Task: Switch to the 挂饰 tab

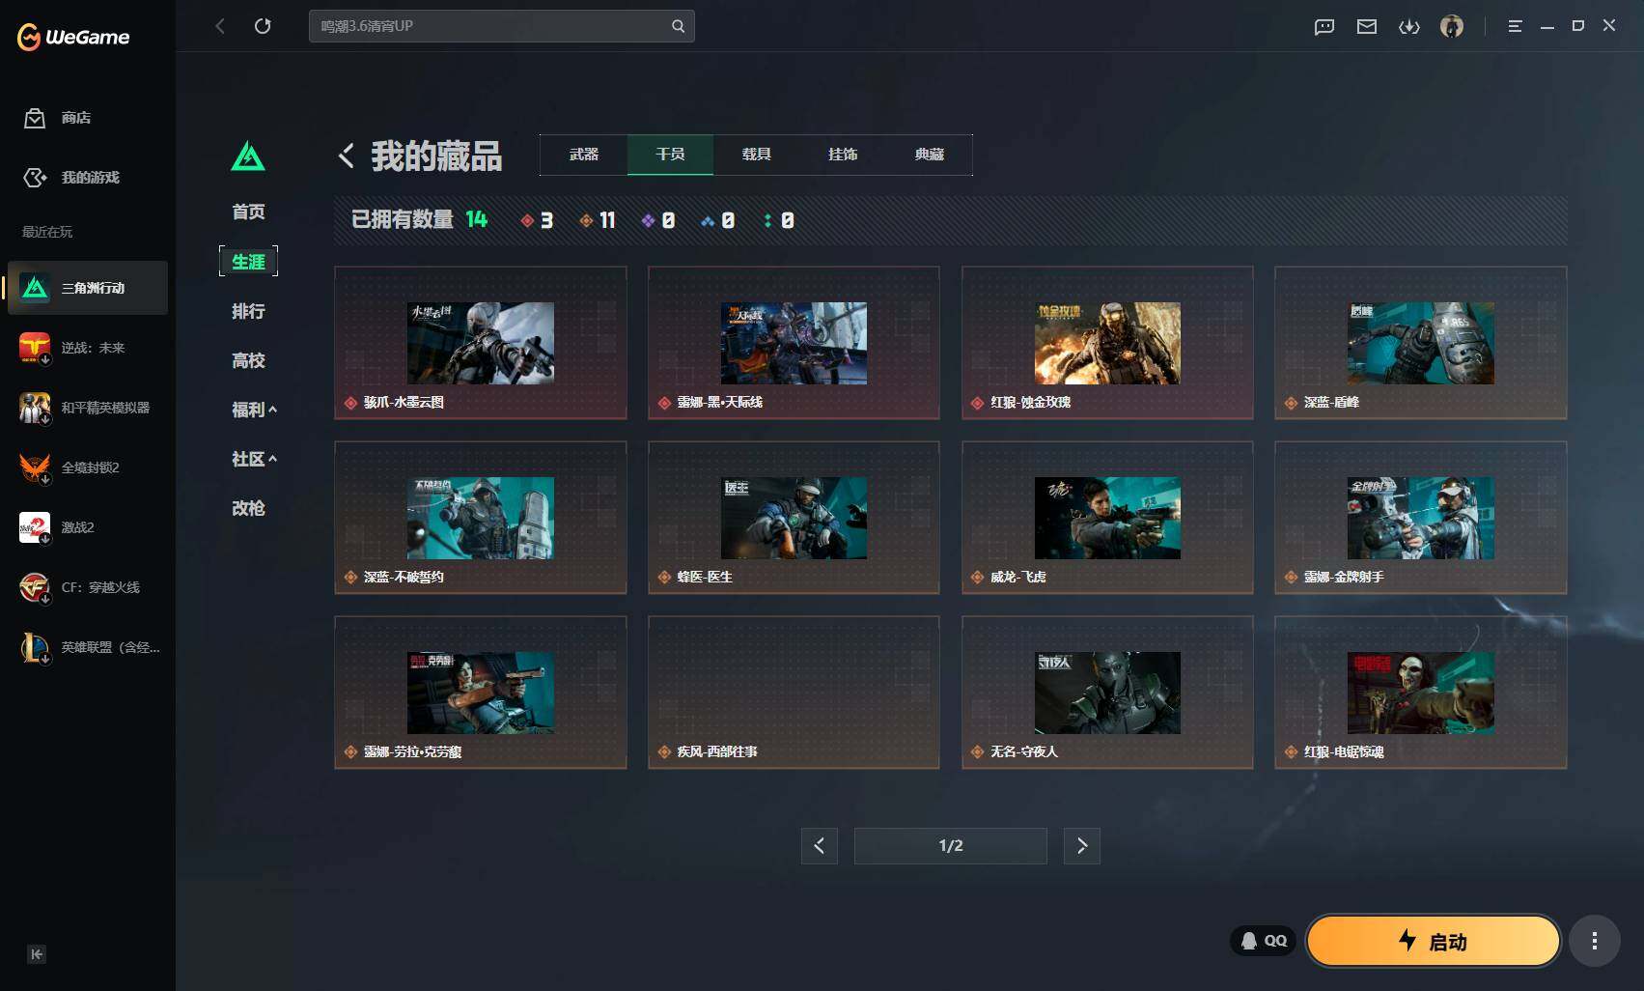Action: 843,155
